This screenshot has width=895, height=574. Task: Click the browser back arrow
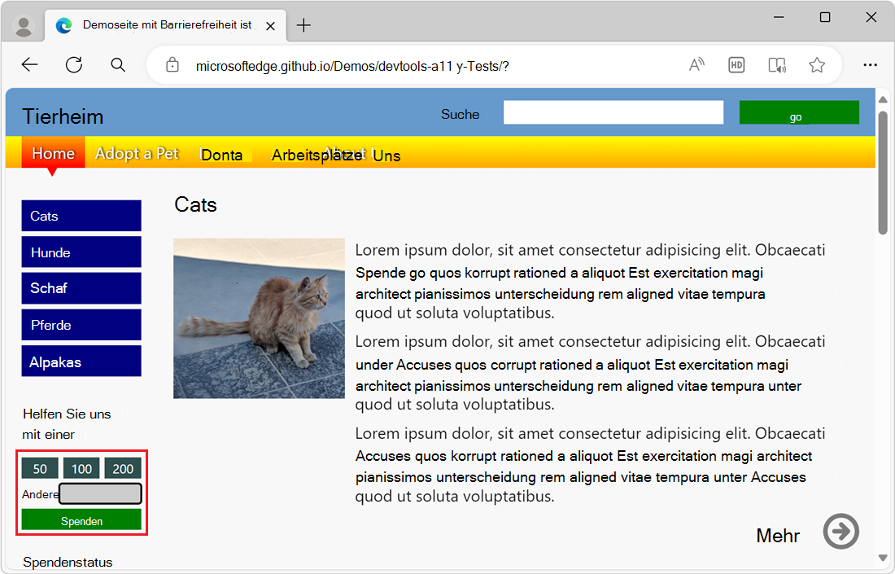pyautogui.click(x=30, y=65)
